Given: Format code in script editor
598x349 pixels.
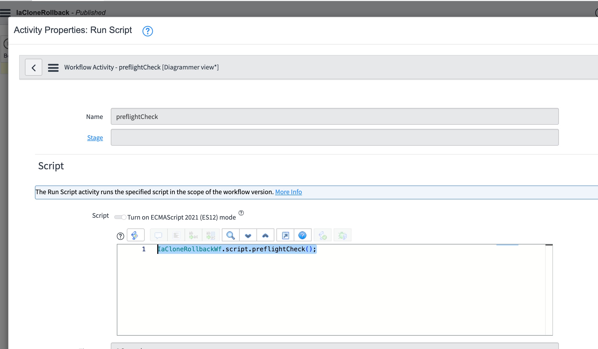Looking at the screenshot, I should (176, 235).
